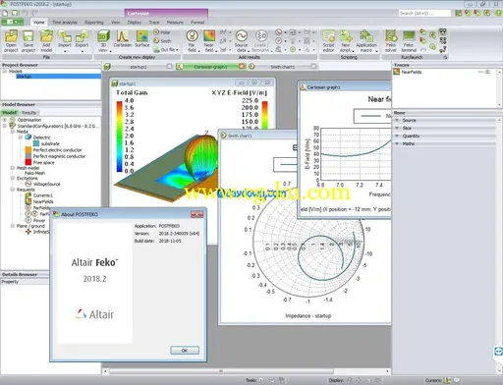Click the green help icon beside search
The image size is (503, 385).
[x=499, y=13]
